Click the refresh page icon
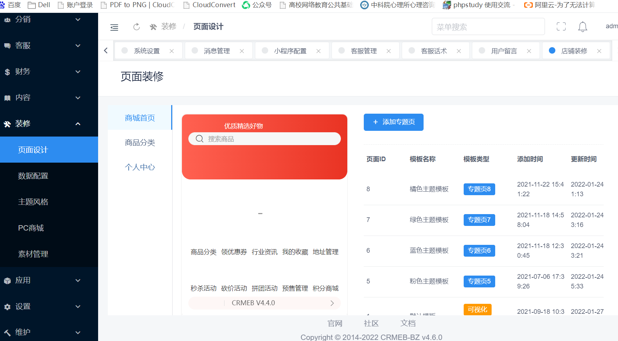Viewport: 618px width, 341px height. [136, 27]
